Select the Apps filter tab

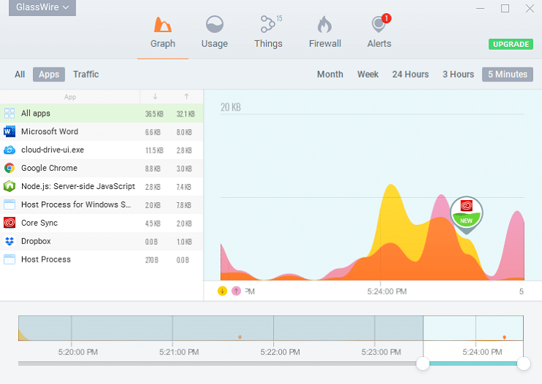click(49, 74)
